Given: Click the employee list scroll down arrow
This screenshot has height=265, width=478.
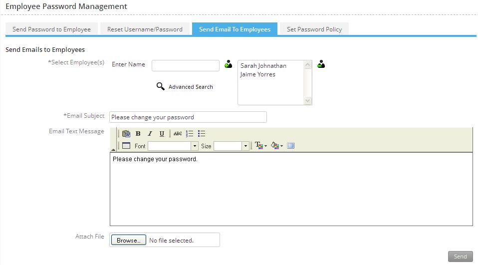Looking at the screenshot, I should pos(307,100).
